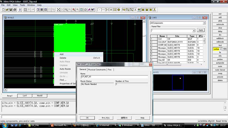Open the File menu

point(3,5)
